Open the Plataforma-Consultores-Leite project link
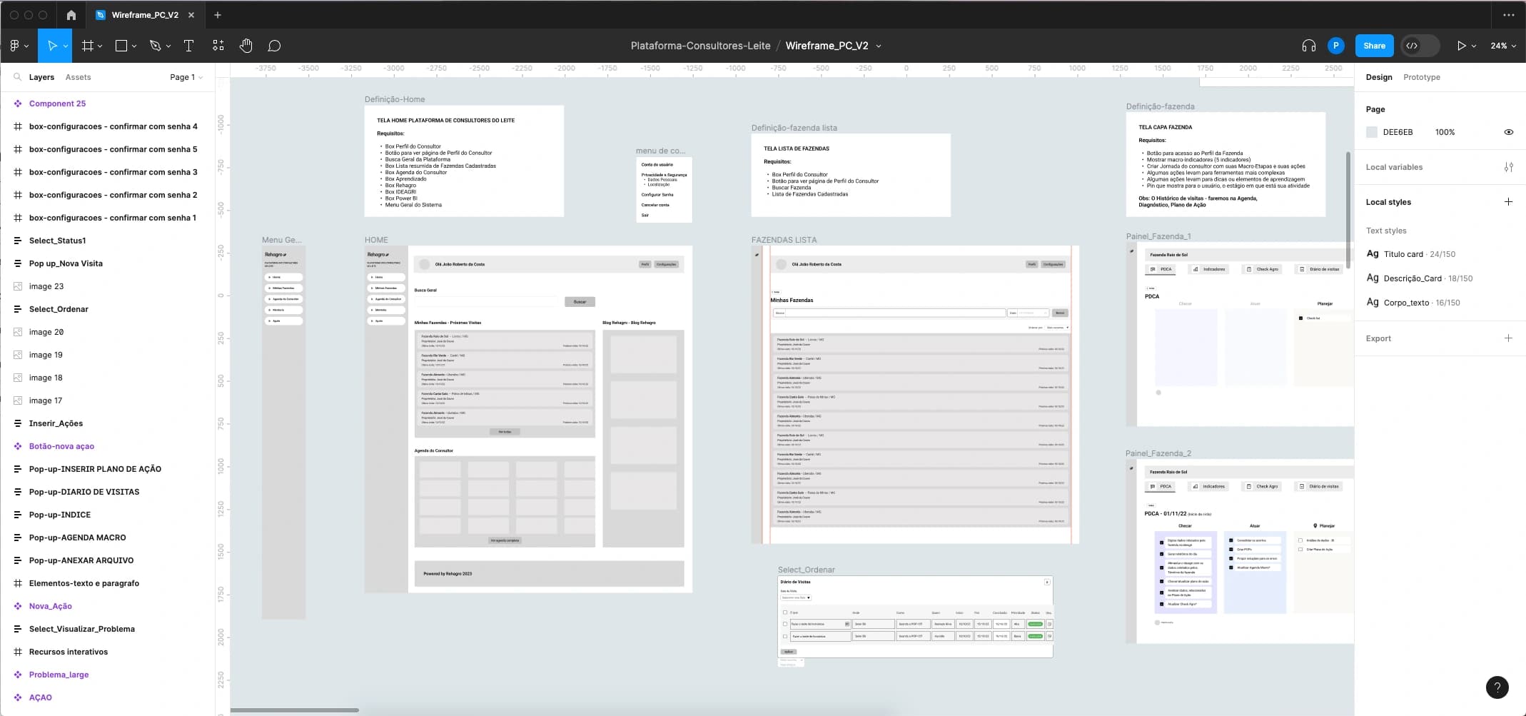Image resolution: width=1526 pixels, height=716 pixels. tap(700, 46)
